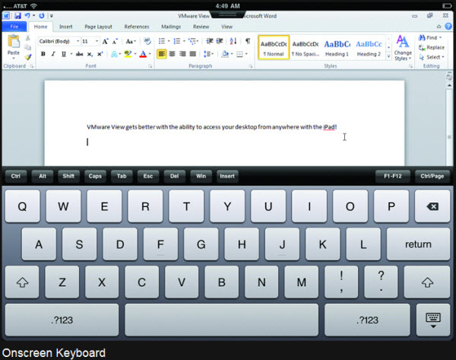The image size is (456, 360).
Task: Toggle the Ctrl modifier key
Action: click(x=16, y=176)
